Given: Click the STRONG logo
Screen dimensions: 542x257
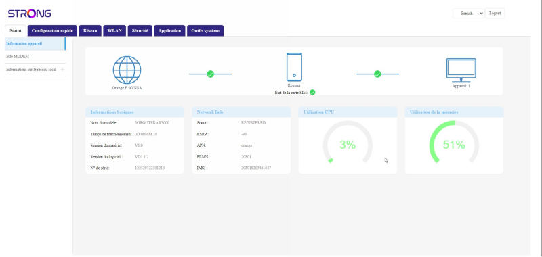Looking at the screenshot, I should [x=30, y=14].
